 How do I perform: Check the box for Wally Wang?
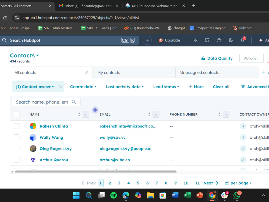tap(17, 137)
